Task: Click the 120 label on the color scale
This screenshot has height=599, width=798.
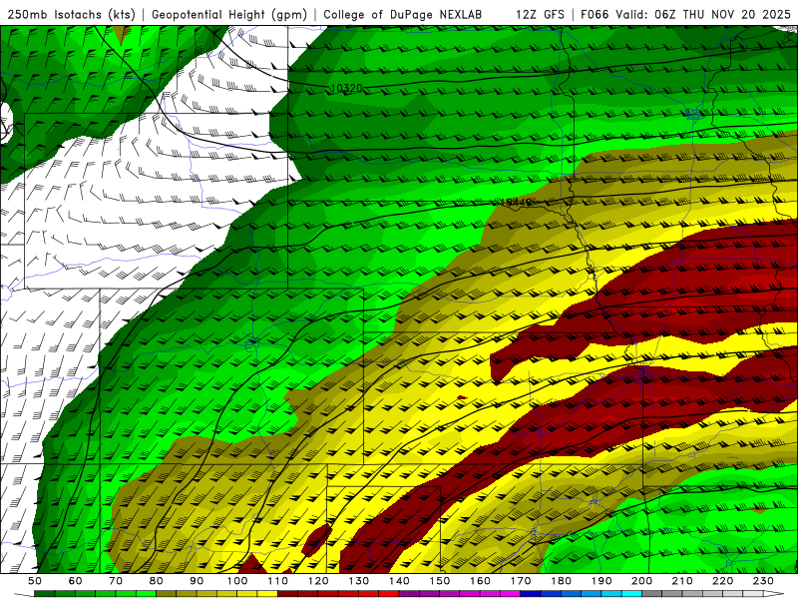Action: (x=318, y=581)
